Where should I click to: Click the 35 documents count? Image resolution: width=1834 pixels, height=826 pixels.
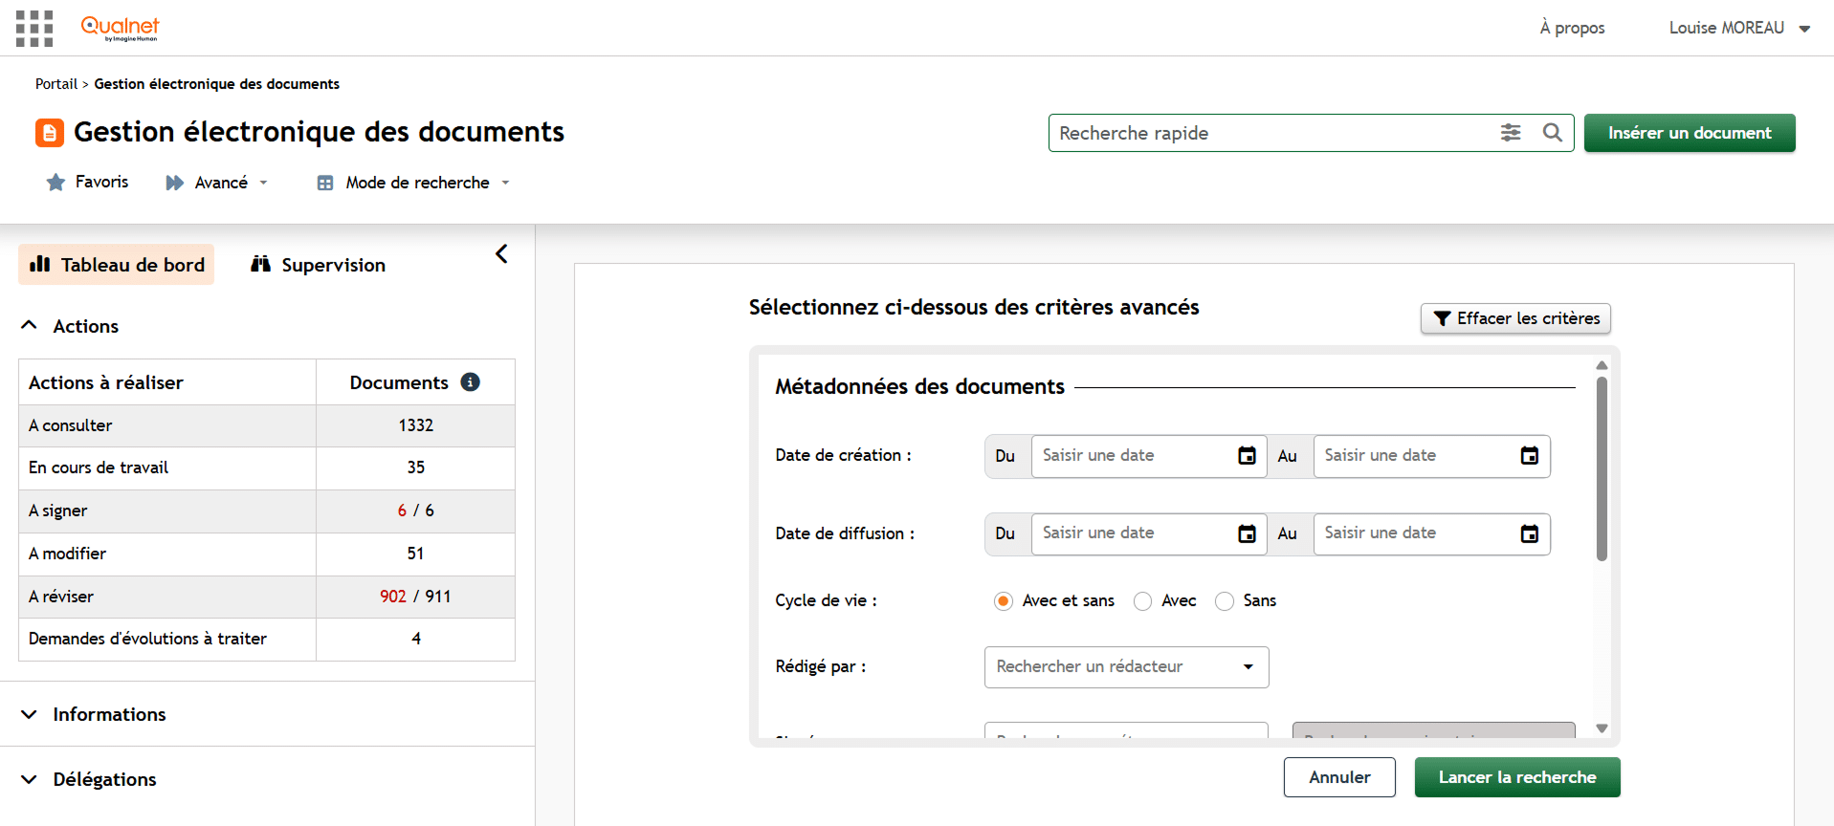pos(415,467)
